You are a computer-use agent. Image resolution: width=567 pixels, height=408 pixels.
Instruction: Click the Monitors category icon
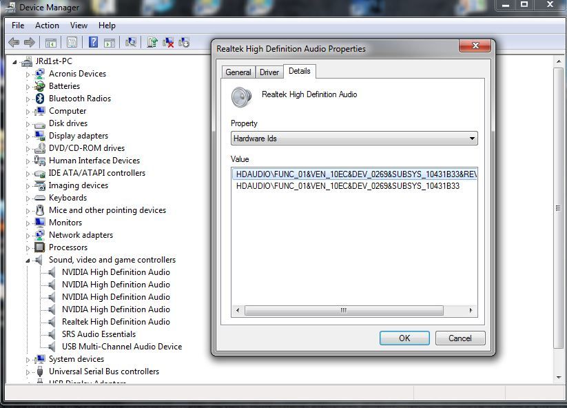pyautogui.click(x=40, y=223)
